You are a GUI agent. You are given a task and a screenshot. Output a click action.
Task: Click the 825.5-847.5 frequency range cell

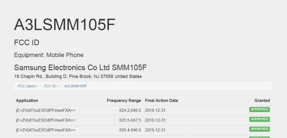click(x=130, y=120)
